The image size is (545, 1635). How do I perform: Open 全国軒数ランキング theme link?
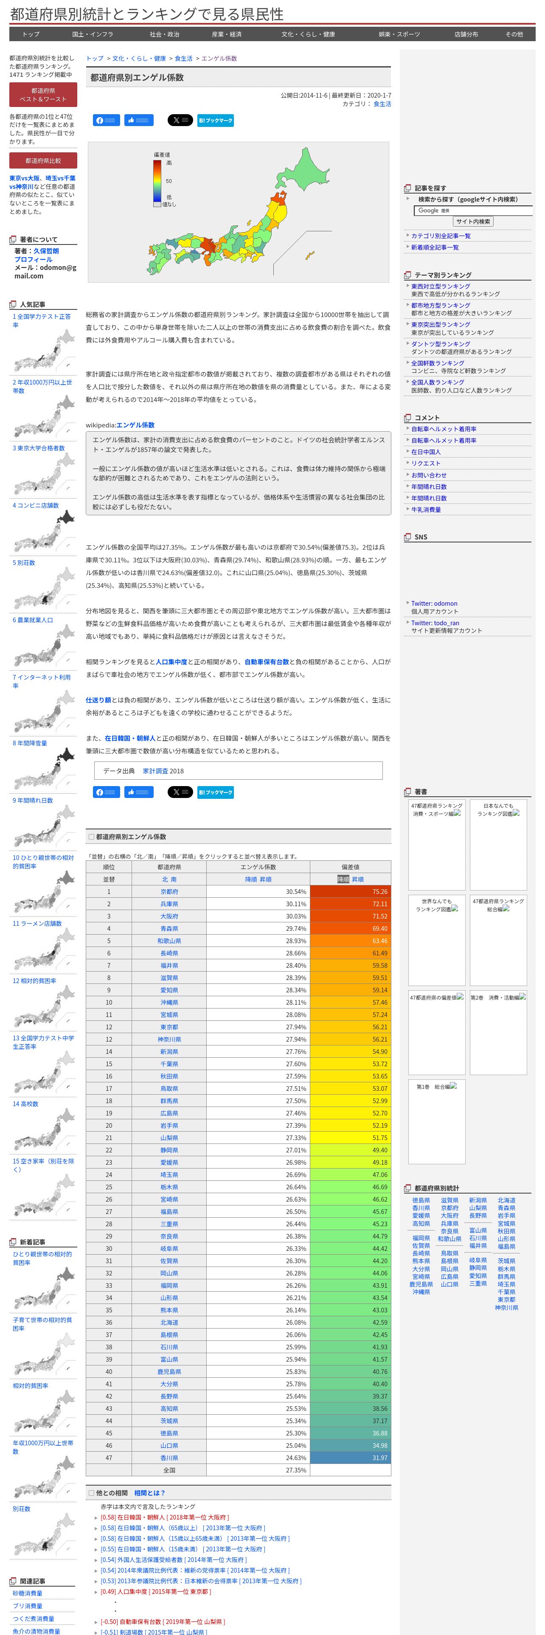click(x=437, y=363)
